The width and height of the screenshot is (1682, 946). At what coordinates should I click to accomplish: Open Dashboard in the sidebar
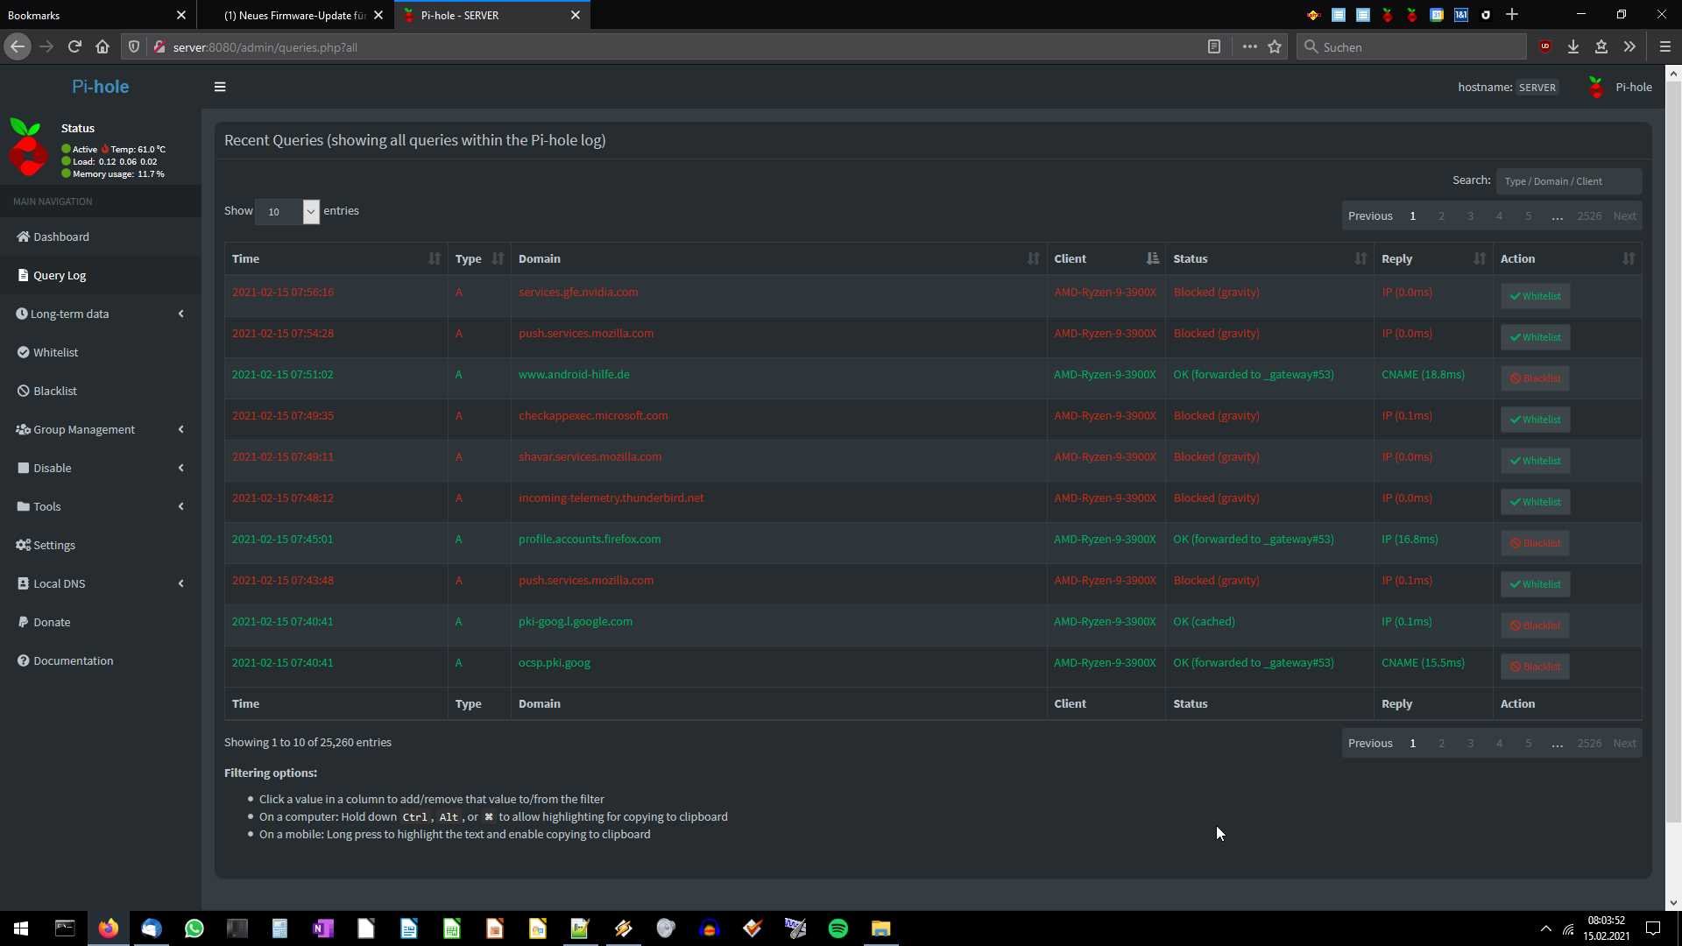[101, 236]
